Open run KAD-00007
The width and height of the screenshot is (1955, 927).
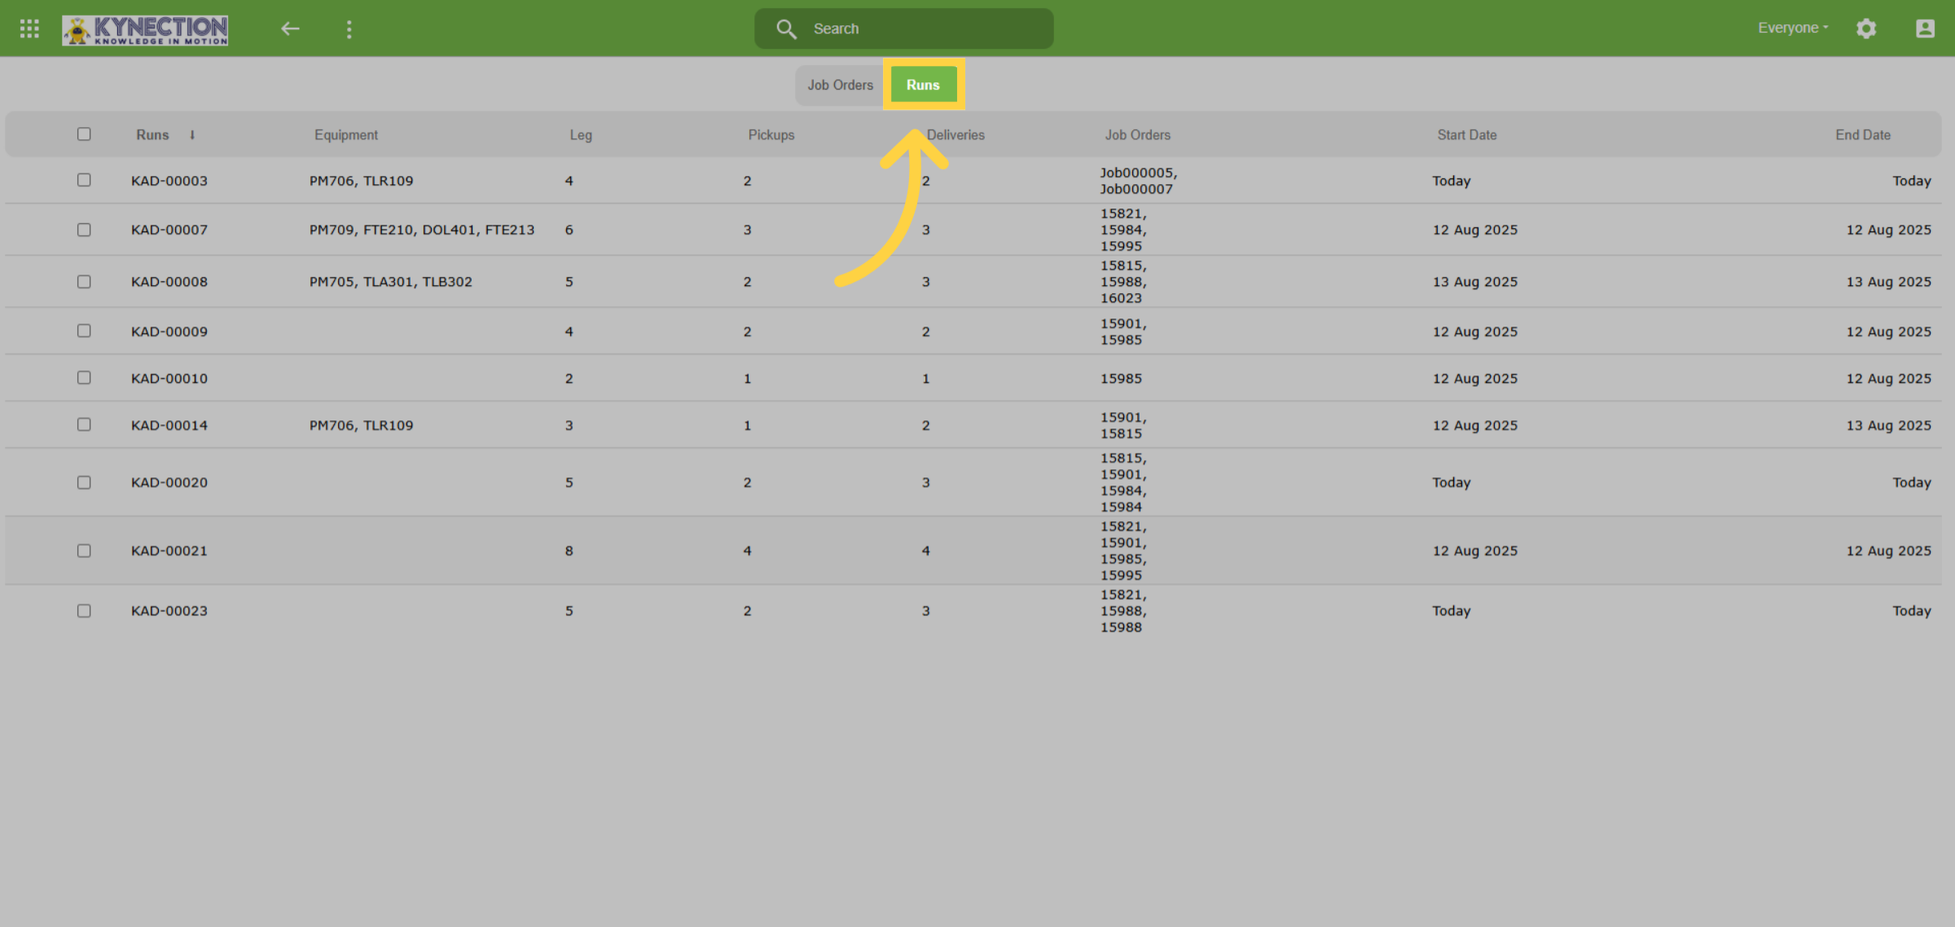pyautogui.click(x=169, y=230)
